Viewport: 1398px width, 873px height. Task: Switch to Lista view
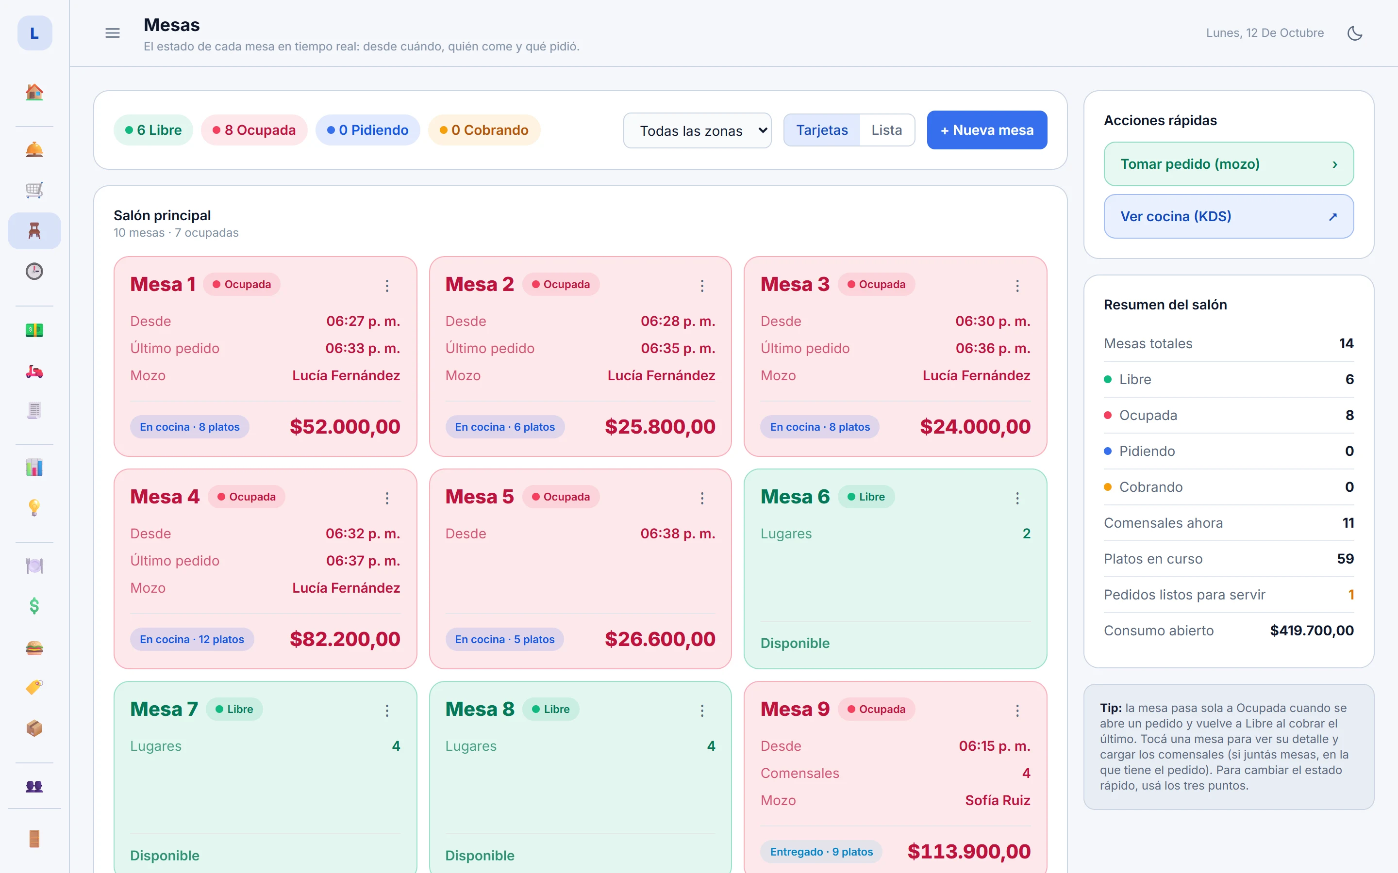click(x=887, y=130)
